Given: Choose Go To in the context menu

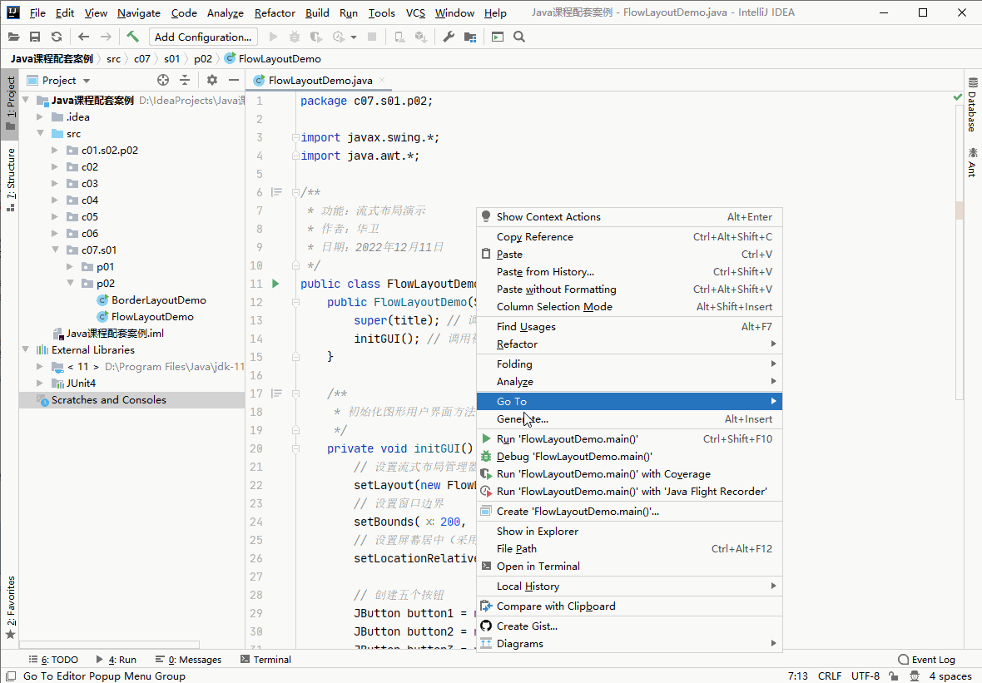Looking at the screenshot, I should [629, 401].
